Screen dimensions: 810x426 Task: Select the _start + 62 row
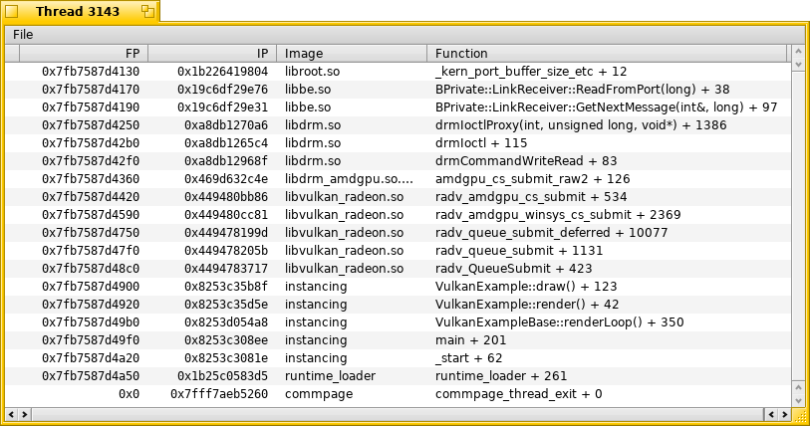click(x=398, y=358)
